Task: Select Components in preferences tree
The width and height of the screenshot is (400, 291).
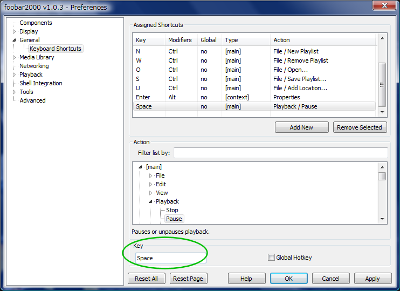Action: pos(36,23)
